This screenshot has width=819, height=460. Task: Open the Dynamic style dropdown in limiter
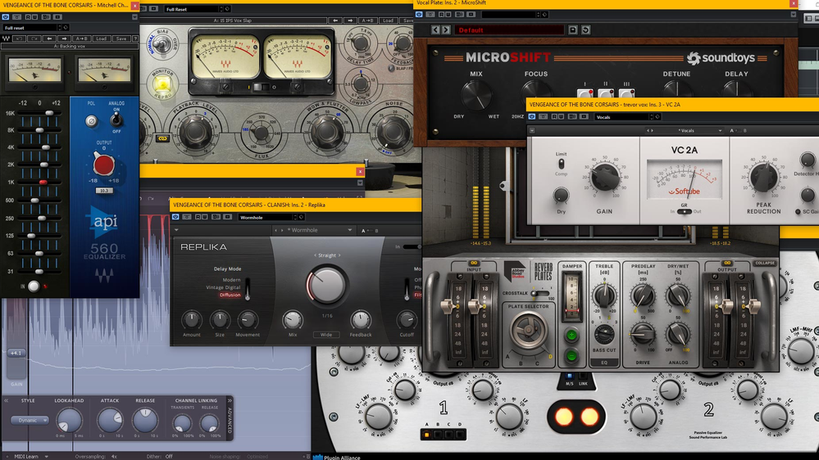30,420
